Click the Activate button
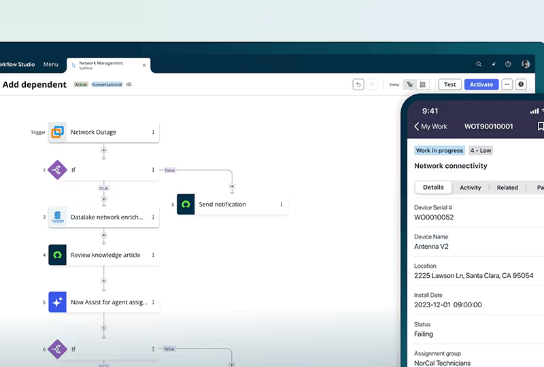The height and width of the screenshot is (367, 544). (481, 84)
